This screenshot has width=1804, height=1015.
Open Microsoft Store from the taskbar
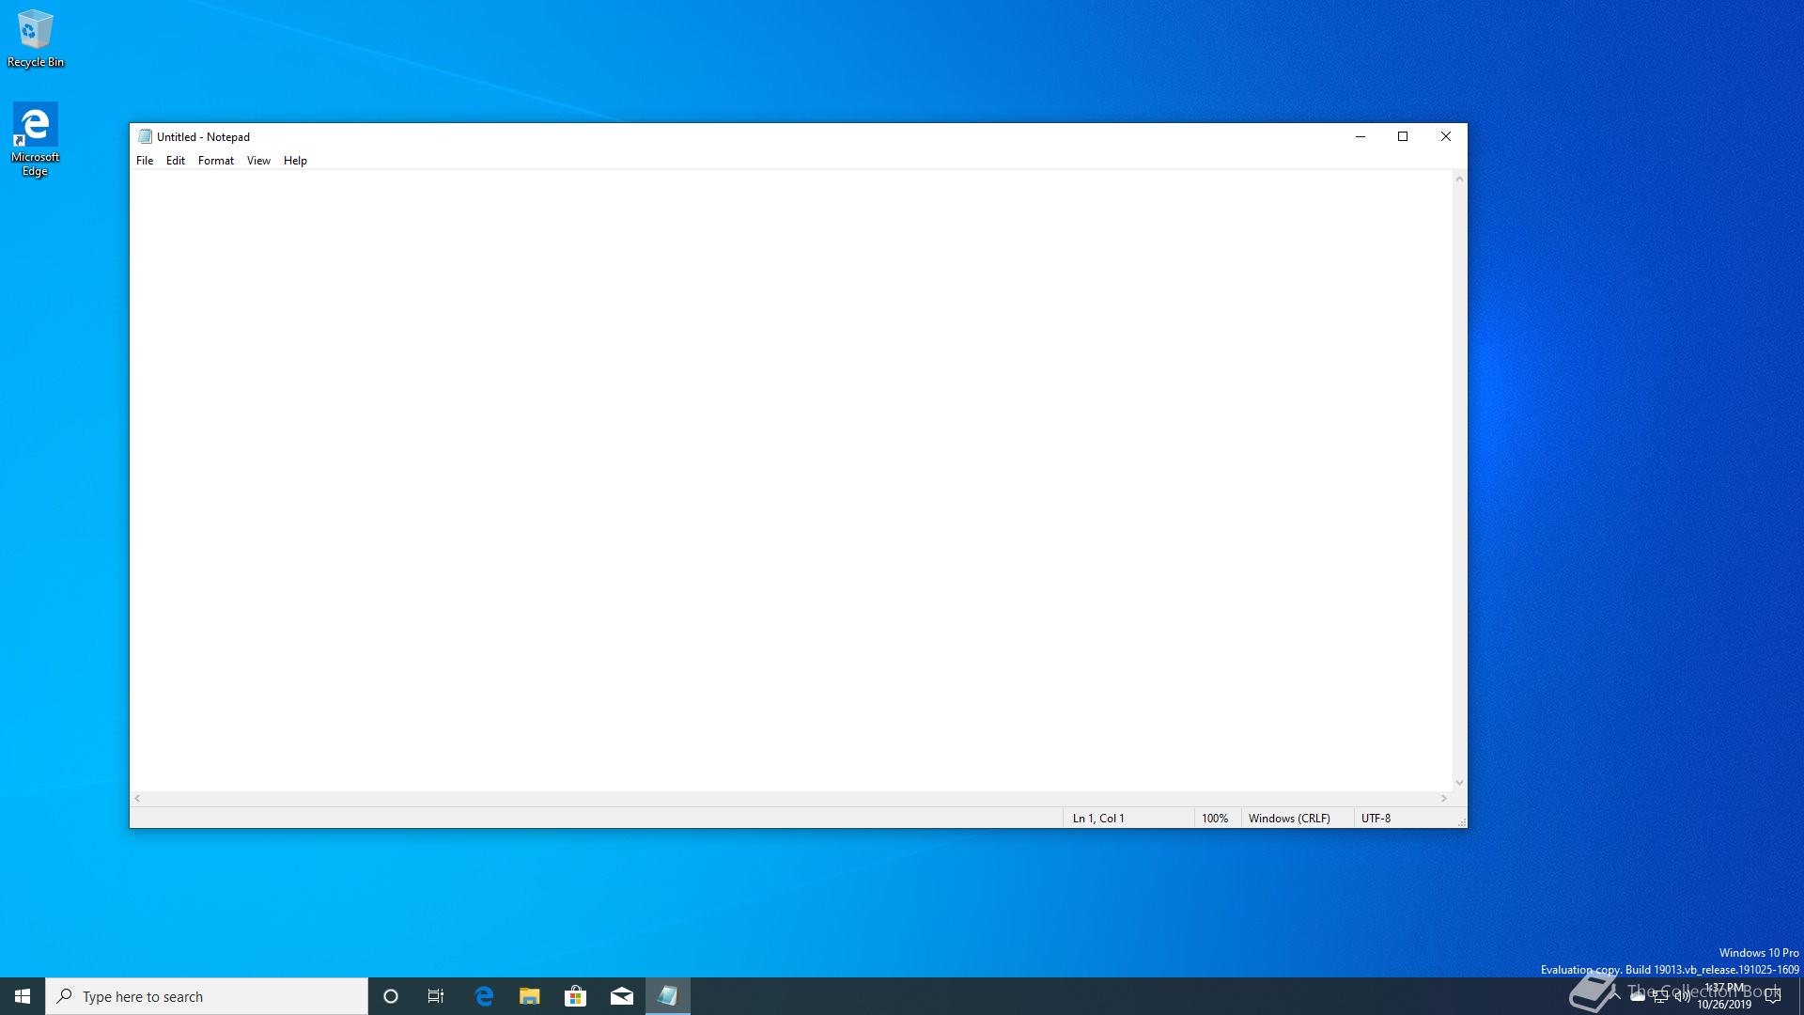(x=575, y=996)
